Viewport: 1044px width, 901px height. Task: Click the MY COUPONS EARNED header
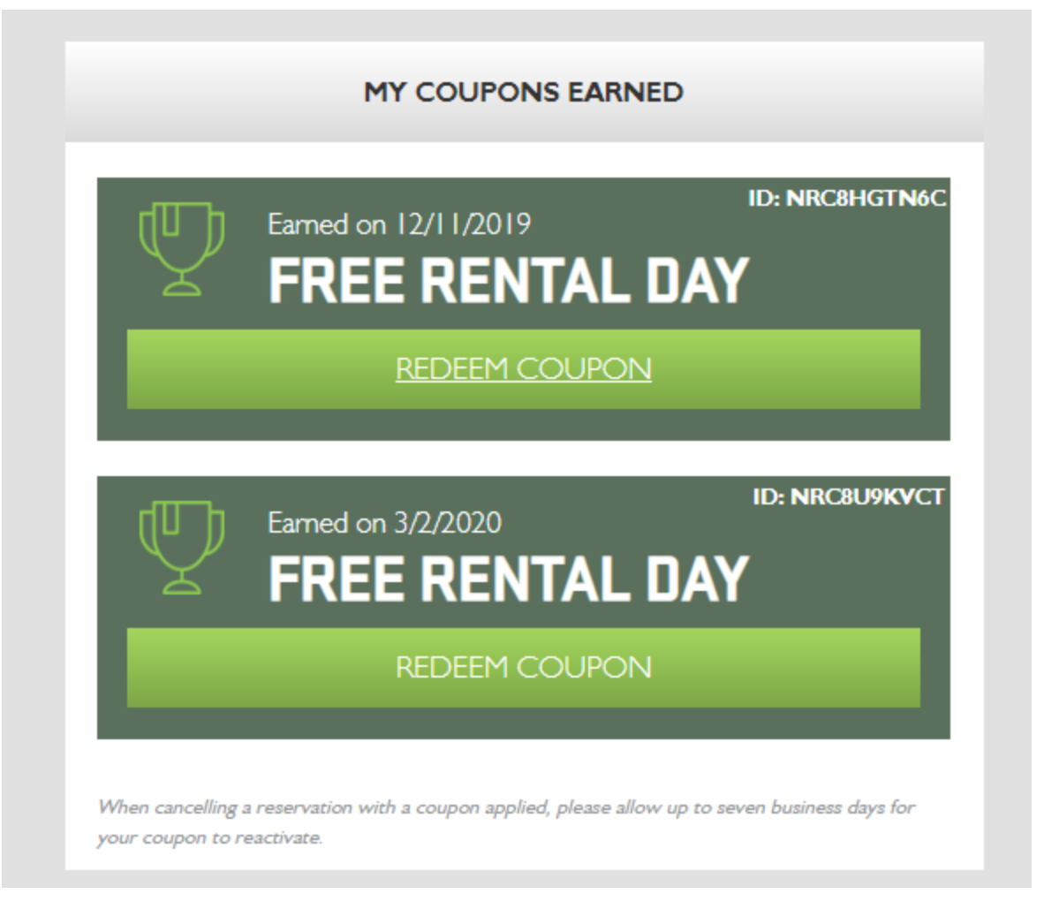[523, 92]
